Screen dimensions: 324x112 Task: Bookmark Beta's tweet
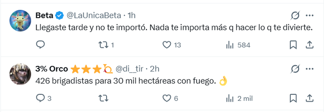coord(293,45)
